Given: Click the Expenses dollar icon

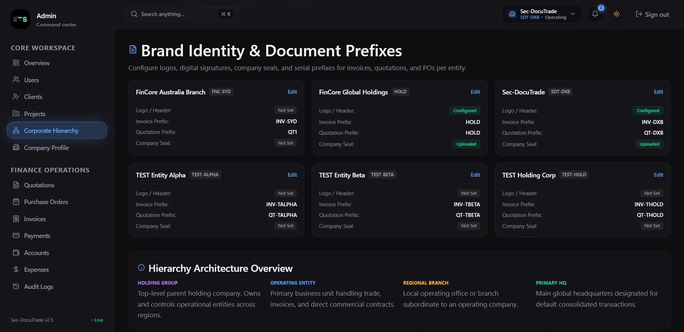Looking at the screenshot, I should pyautogui.click(x=16, y=269).
